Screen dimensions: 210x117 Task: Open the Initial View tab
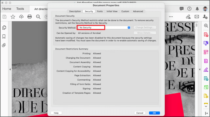112,11
